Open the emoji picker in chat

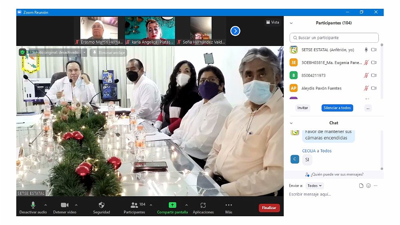coord(368,186)
